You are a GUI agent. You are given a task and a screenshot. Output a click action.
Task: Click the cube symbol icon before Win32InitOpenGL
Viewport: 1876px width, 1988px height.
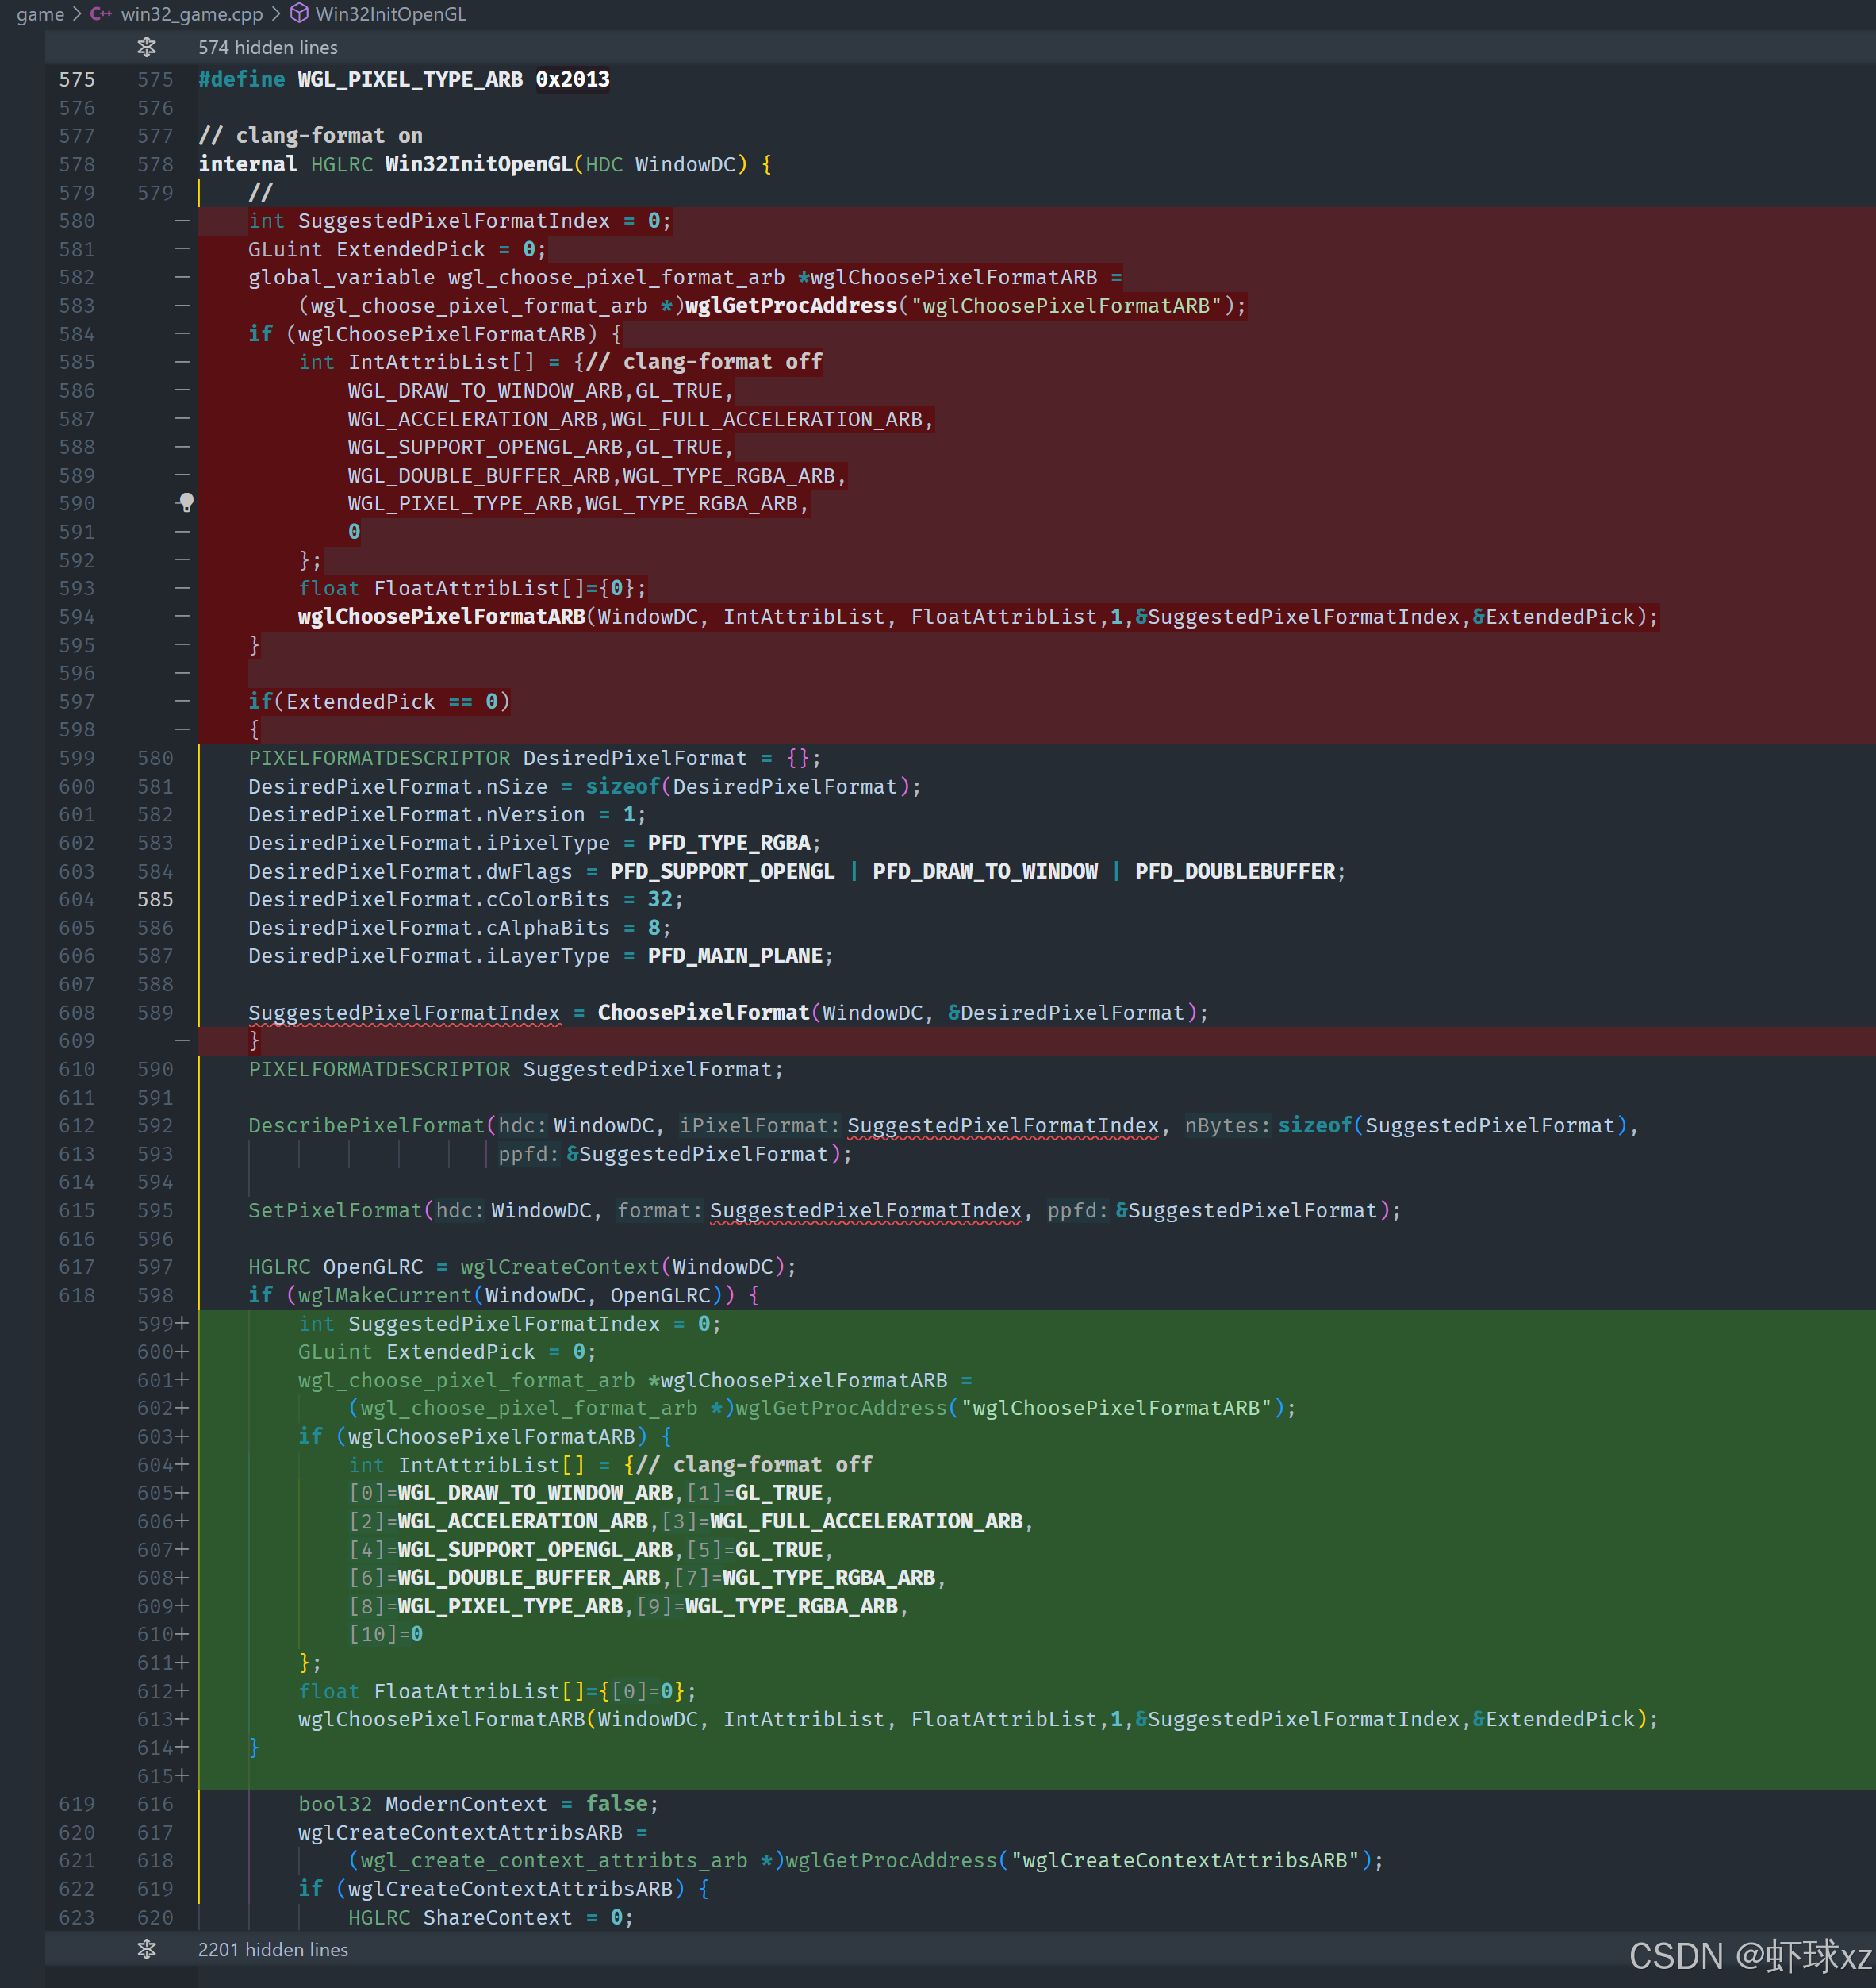tap(299, 14)
